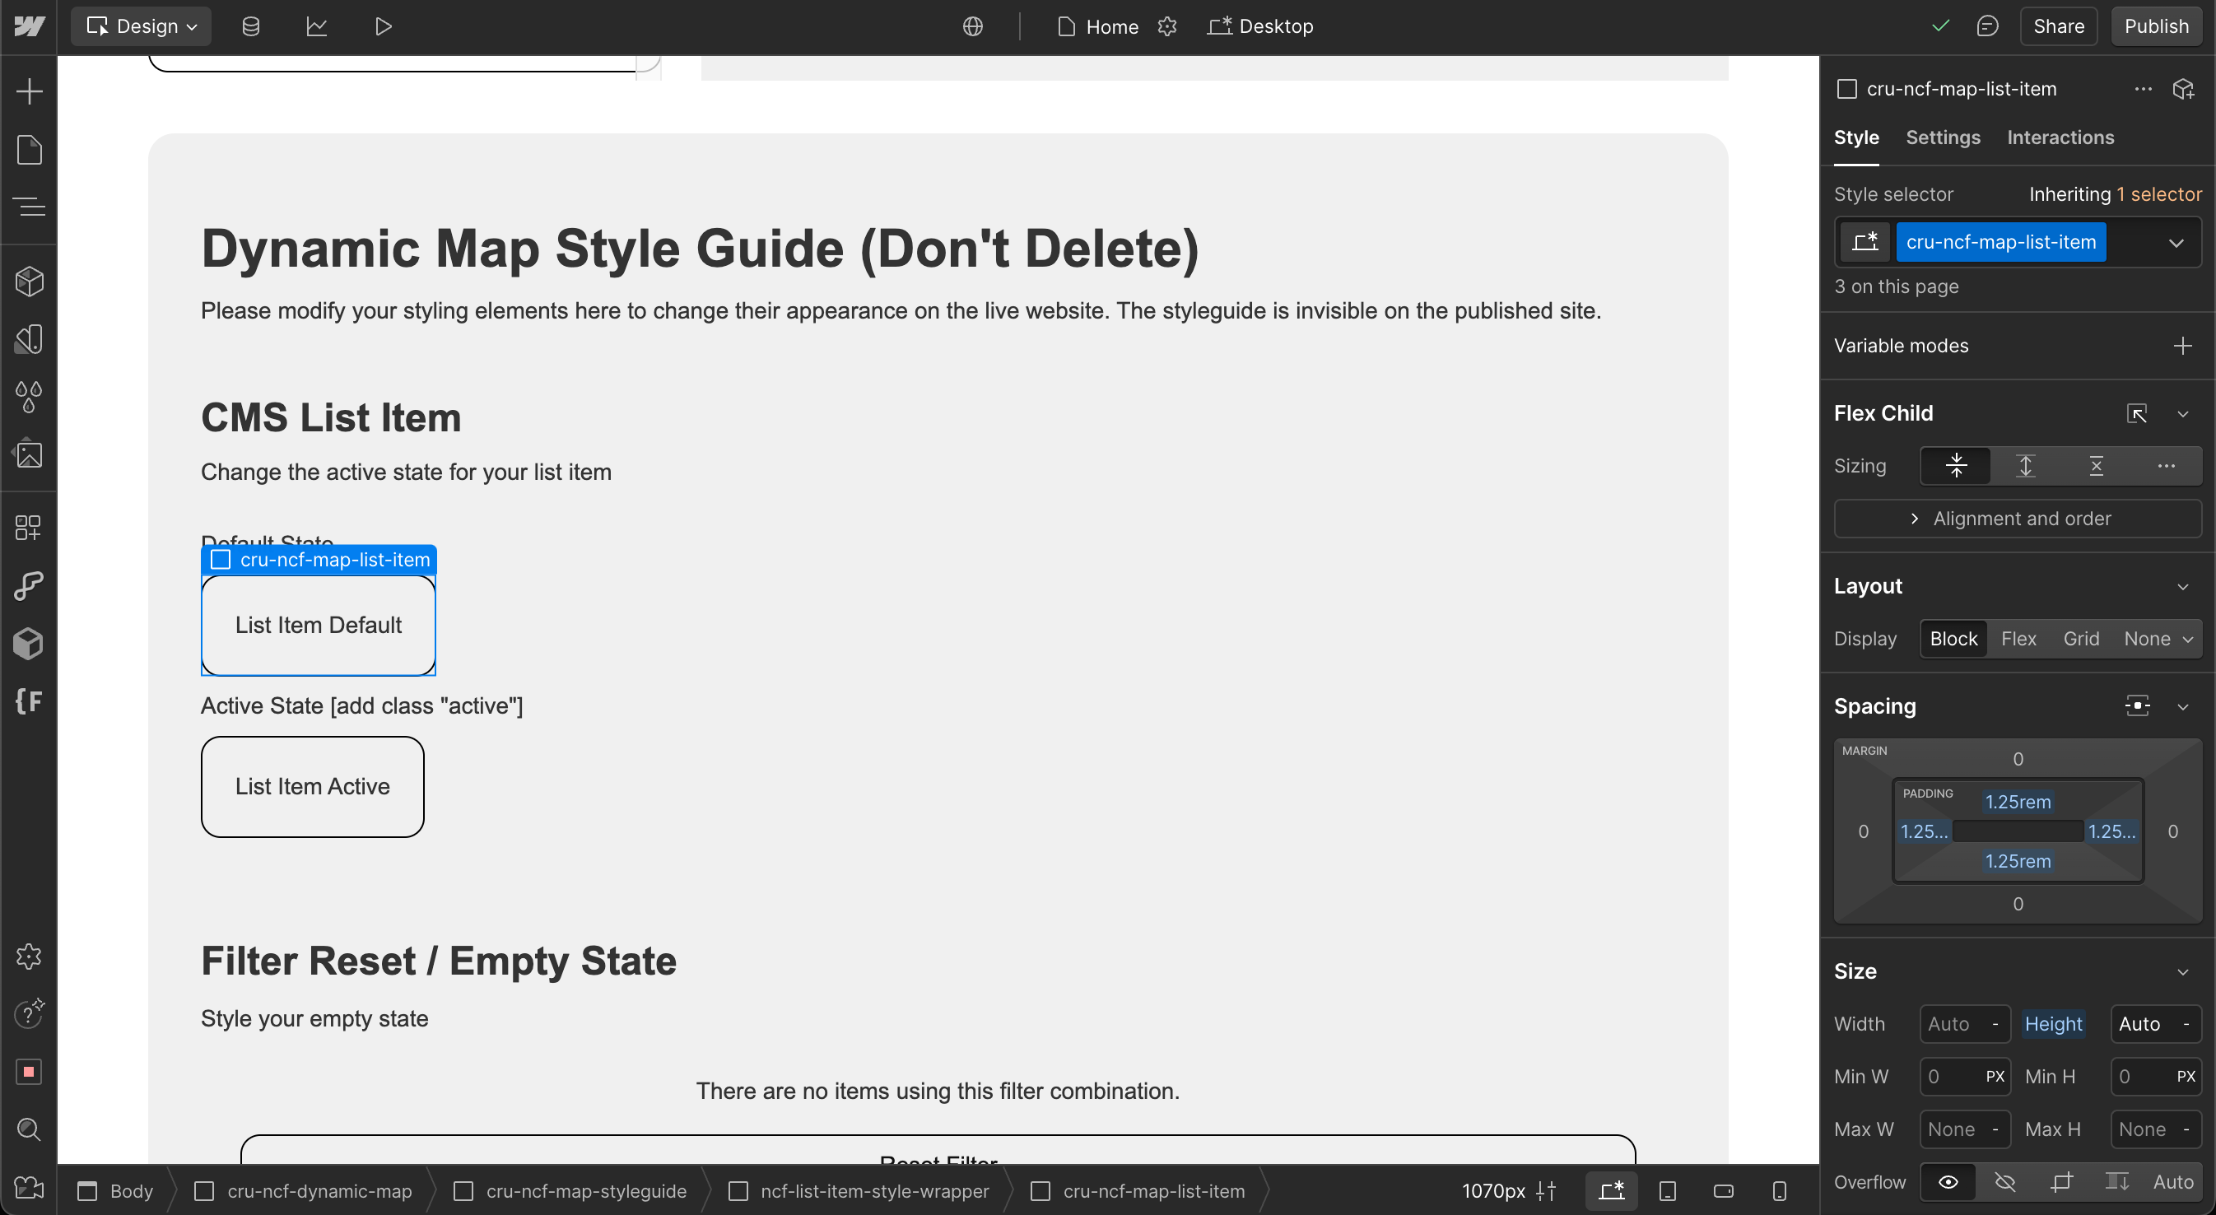Click the red record square icon

coord(30,1071)
